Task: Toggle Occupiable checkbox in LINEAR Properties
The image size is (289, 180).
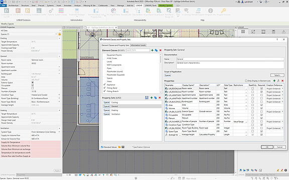Action: pos(33,85)
